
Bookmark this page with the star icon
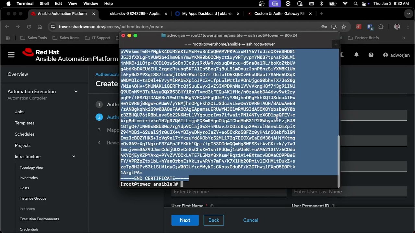[344, 27]
